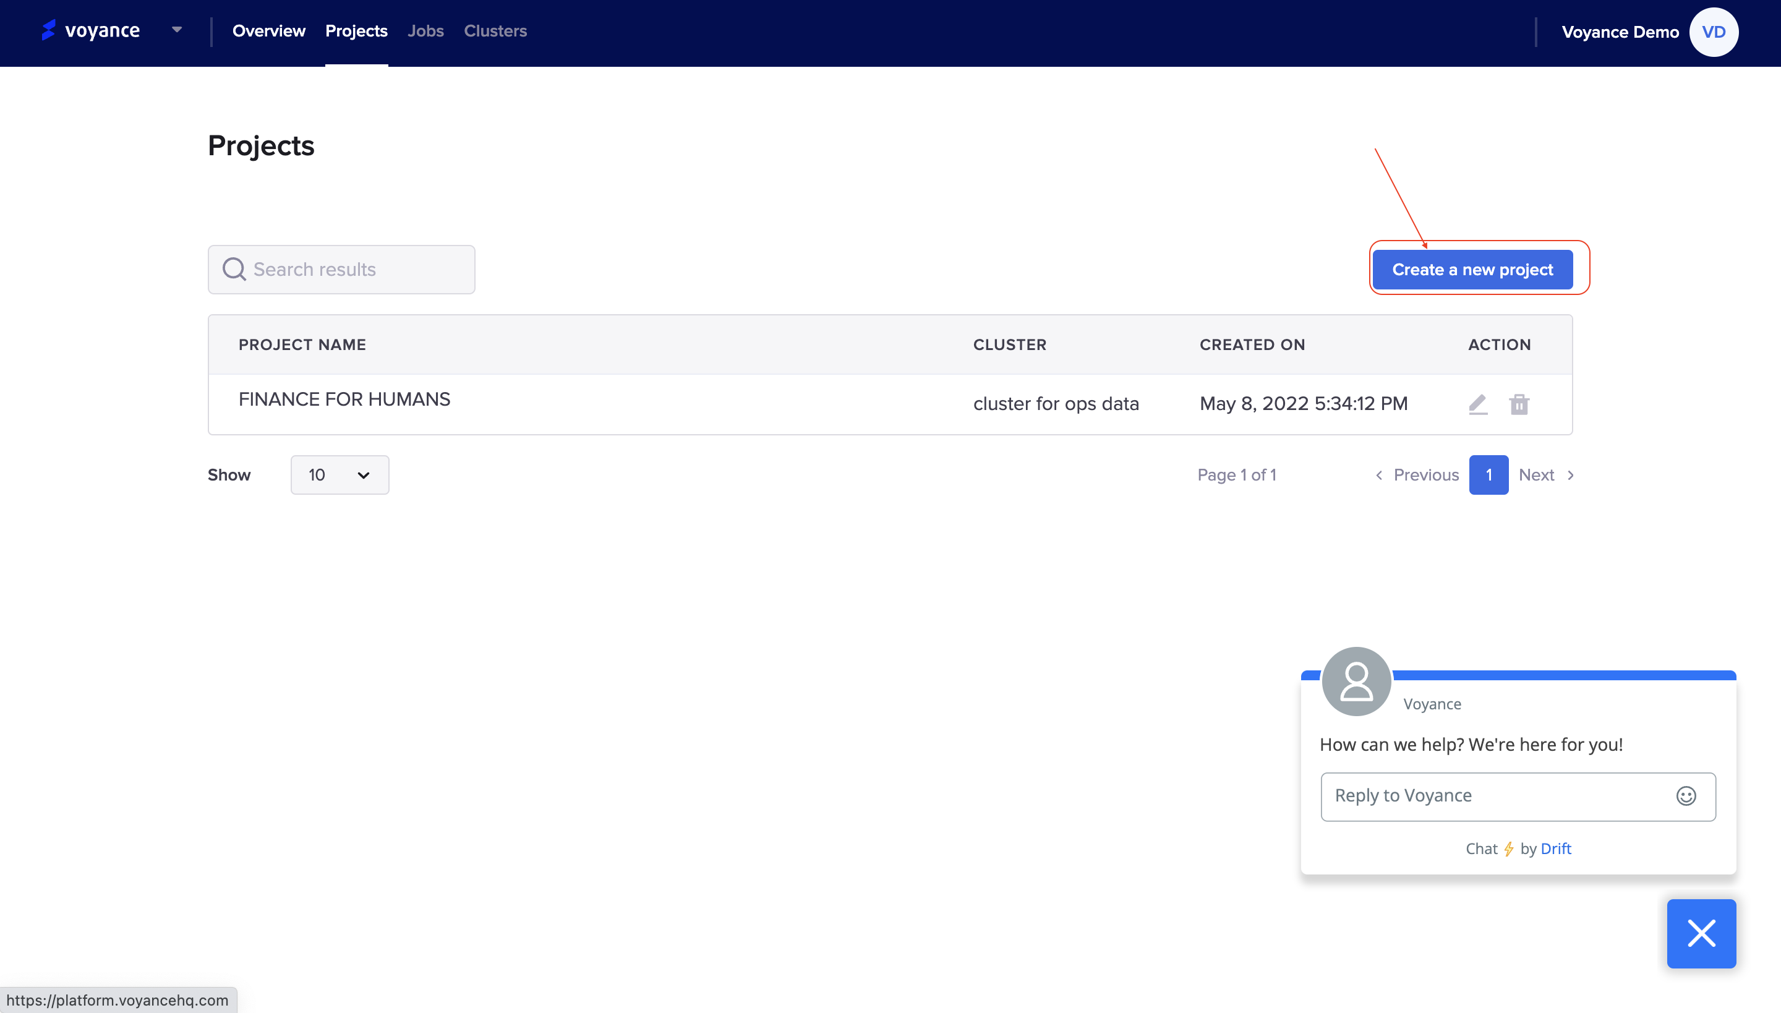
Task: Open emoji picker in chat reply
Action: (1686, 796)
